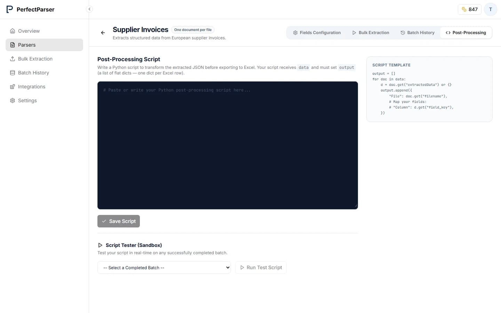Click the Script Tester (Sandbox) title
The image size is (501, 313).
(134, 245)
